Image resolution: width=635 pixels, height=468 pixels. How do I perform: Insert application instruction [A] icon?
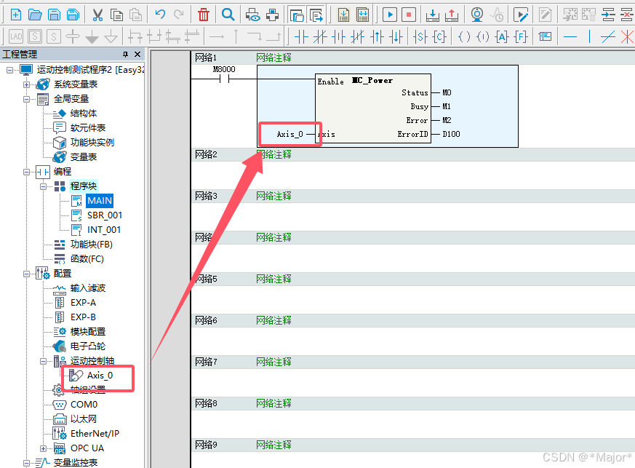coord(502,37)
